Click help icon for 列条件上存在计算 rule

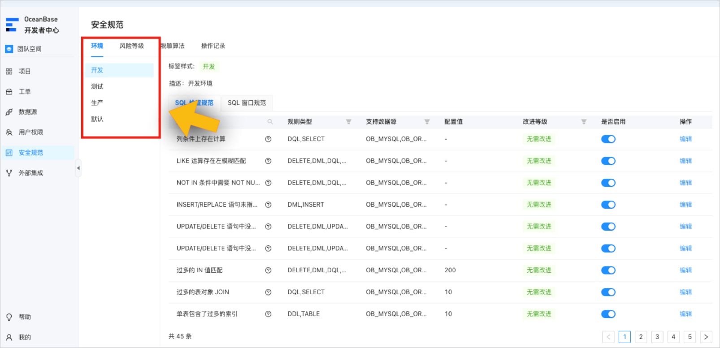[x=268, y=139]
